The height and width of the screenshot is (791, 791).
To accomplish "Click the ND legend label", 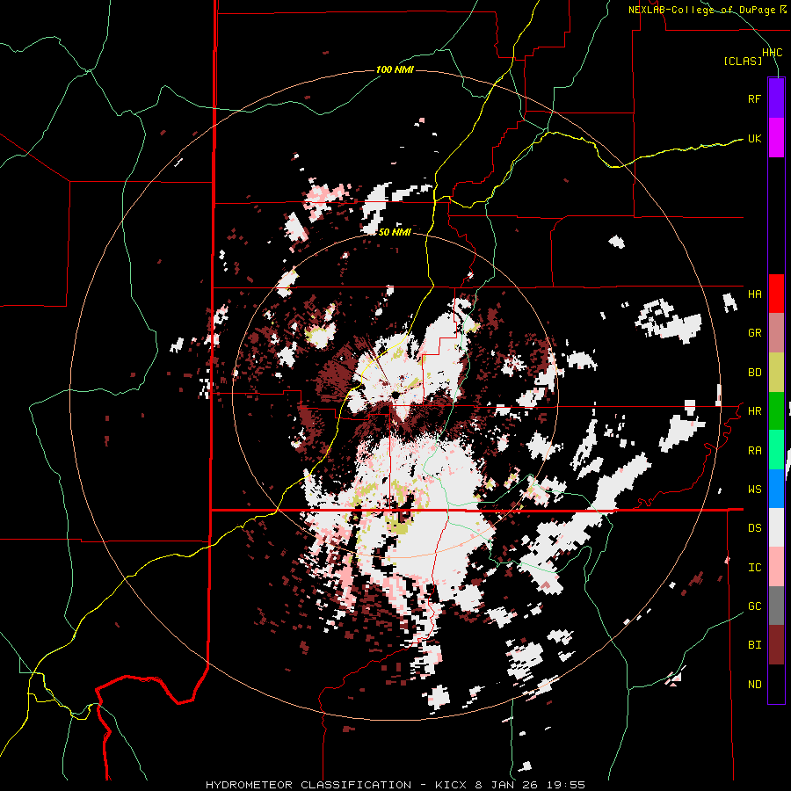I will click(754, 685).
